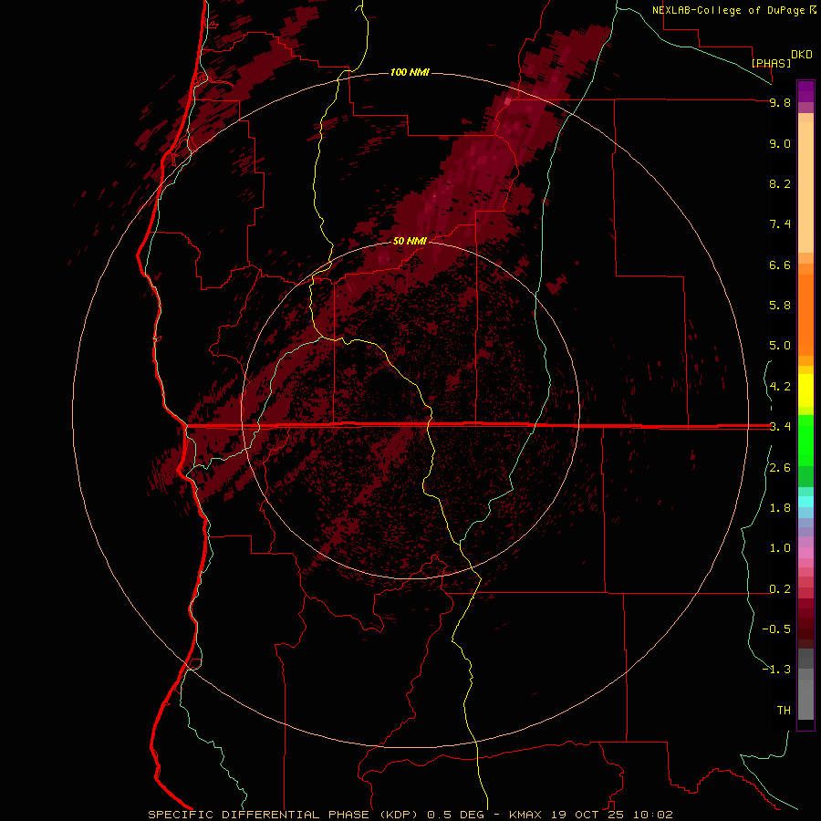Select the 8.2 scale value
Screen dimensions: 821x821
point(780,183)
